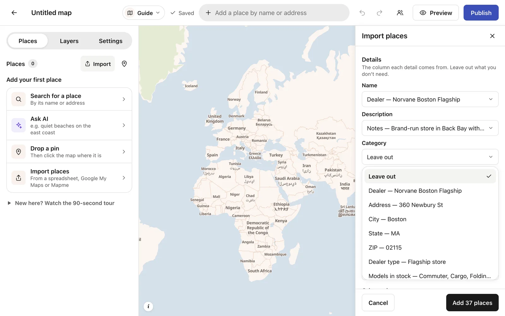Click the Cancel button
Image resolution: width=505 pixels, height=316 pixels.
click(x=378, y=303)
